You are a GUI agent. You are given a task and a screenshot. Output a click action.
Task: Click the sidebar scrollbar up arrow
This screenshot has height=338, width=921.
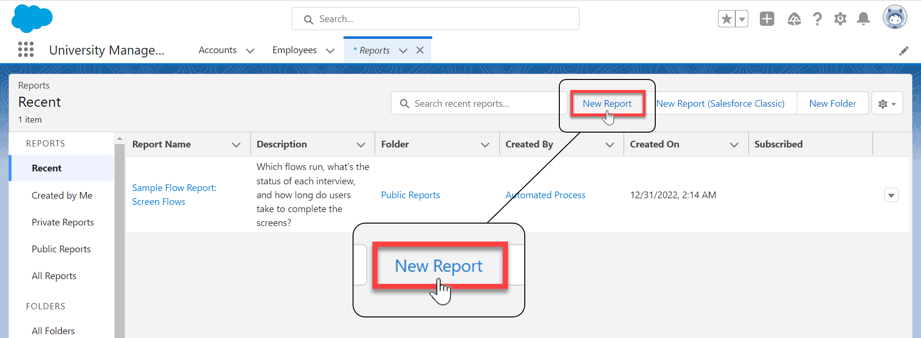pyautogui.click(x=119, y=138)
